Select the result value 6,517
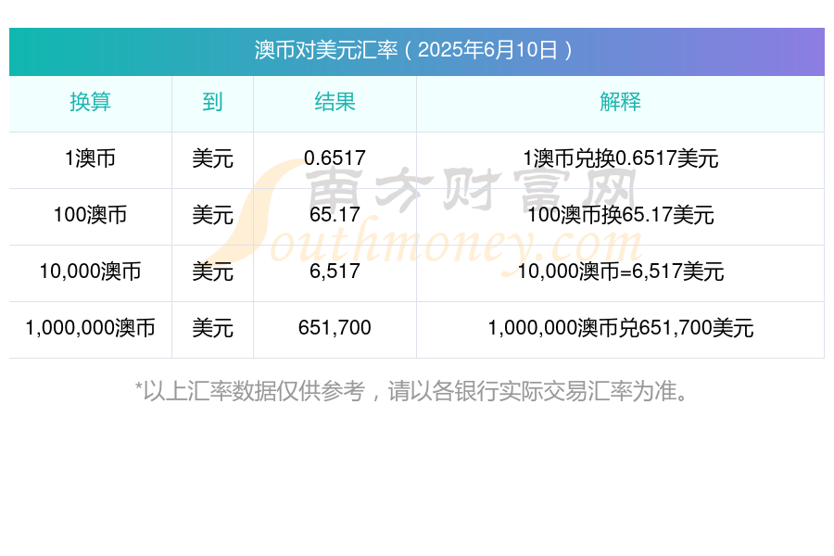834x556 pixels. coord(335,272)
